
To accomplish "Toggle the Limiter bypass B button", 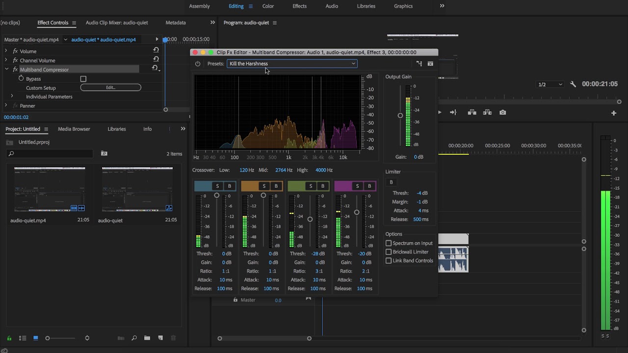I will point(391,182).
